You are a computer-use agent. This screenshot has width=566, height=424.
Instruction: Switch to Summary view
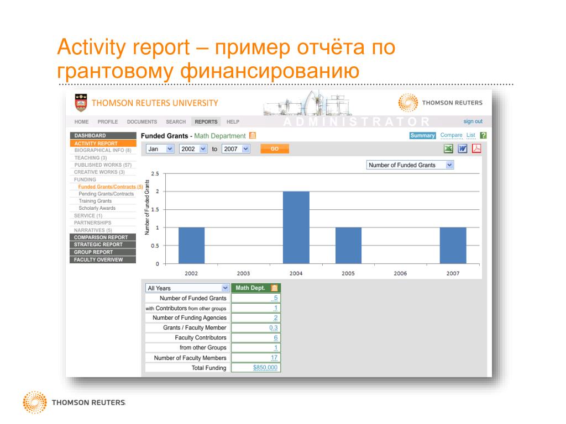[x=423, y=136]
